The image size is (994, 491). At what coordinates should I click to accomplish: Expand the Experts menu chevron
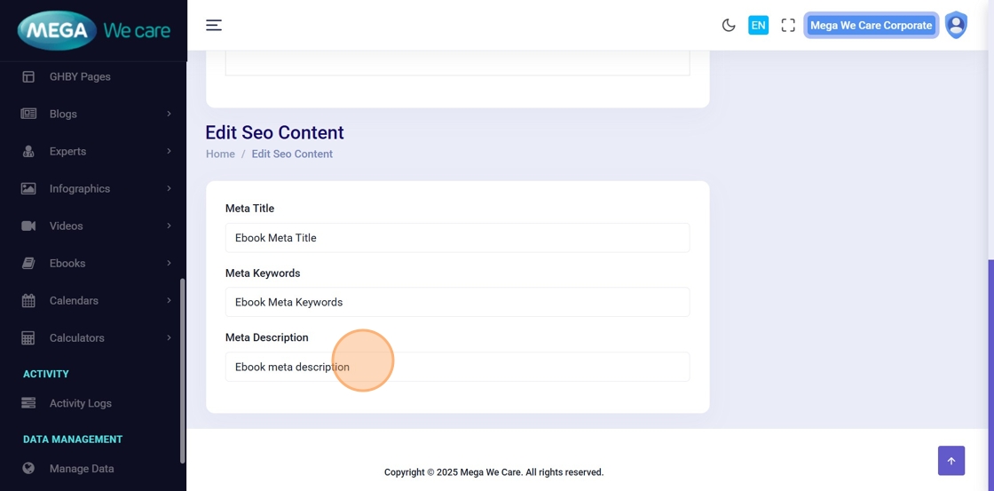169,152
